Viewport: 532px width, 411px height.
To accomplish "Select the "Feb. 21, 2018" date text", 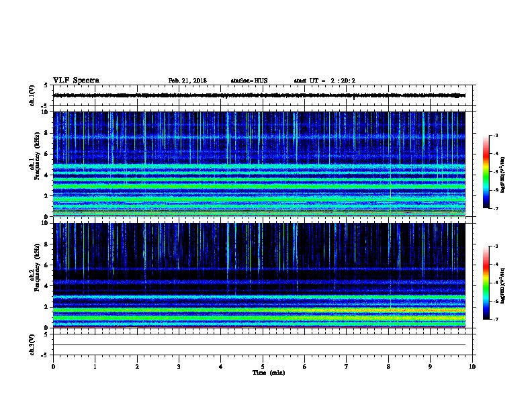I will (187, 81).
